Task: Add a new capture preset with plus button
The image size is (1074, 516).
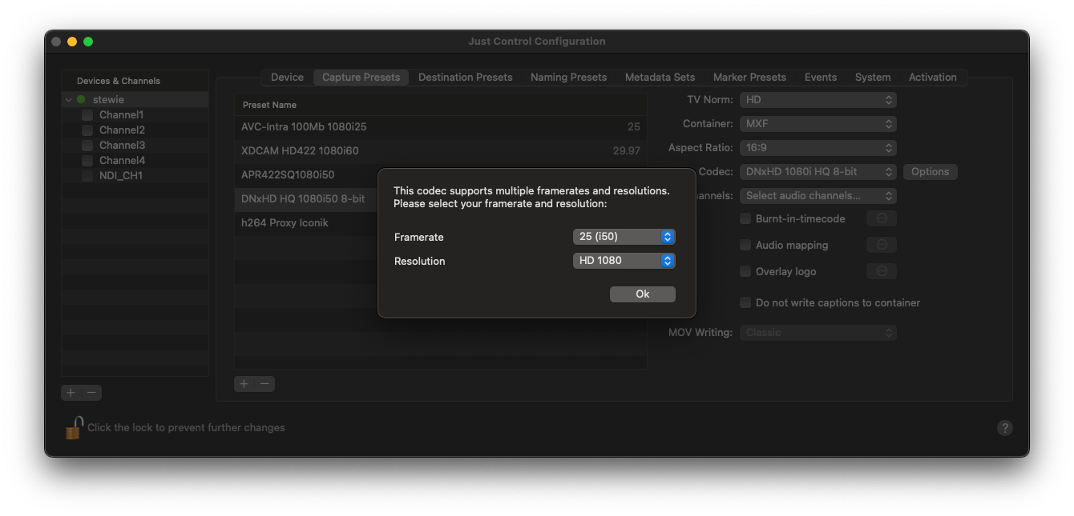Action: [244, 384]
